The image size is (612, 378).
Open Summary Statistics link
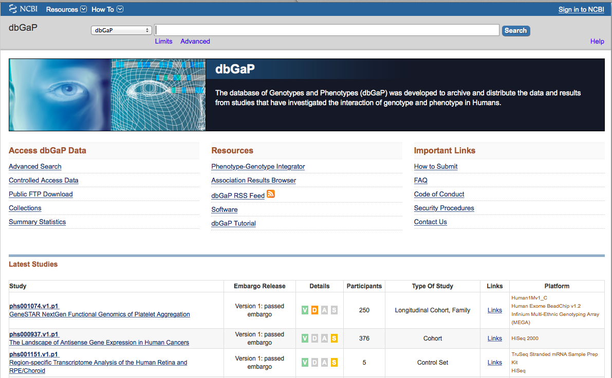38,222
